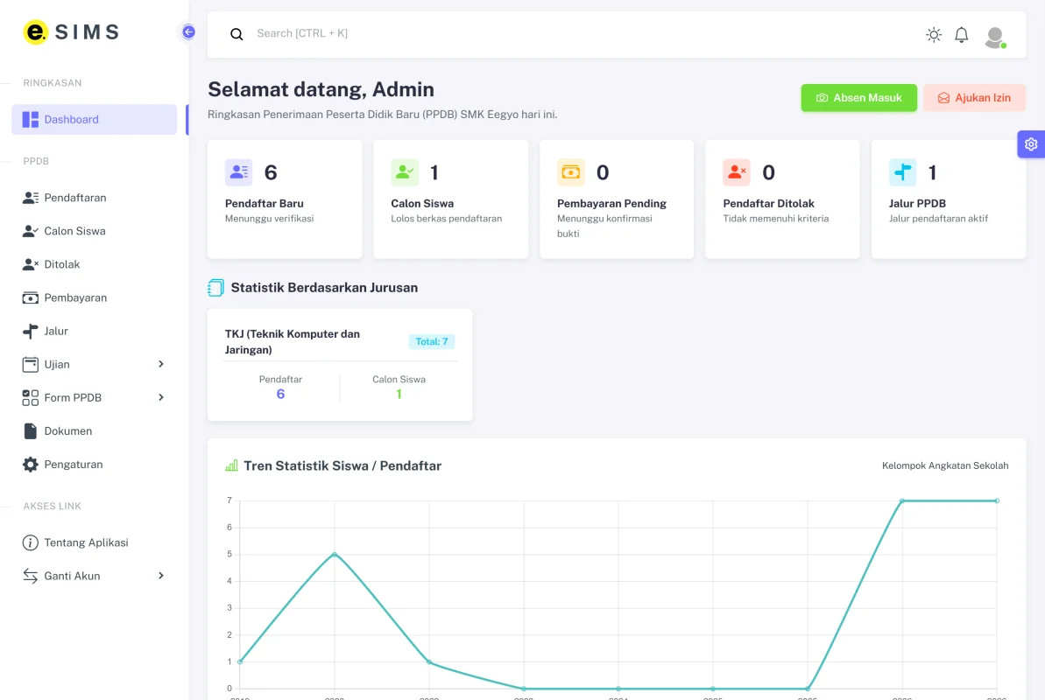Expand the Form PPDB submenu chevron
The width and height of the screenshot is (1045, 700).
[160, 397]
